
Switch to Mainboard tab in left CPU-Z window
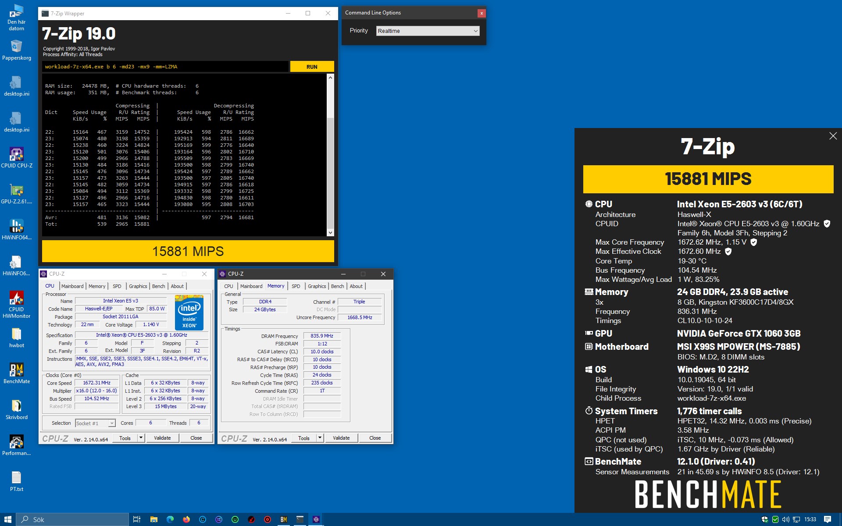pyautogui.click(x=72, y=286)
